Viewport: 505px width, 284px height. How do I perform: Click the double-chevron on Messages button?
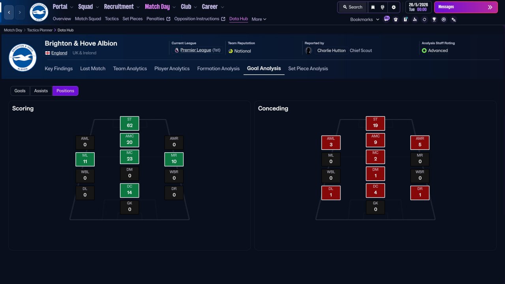coord(490,7)
